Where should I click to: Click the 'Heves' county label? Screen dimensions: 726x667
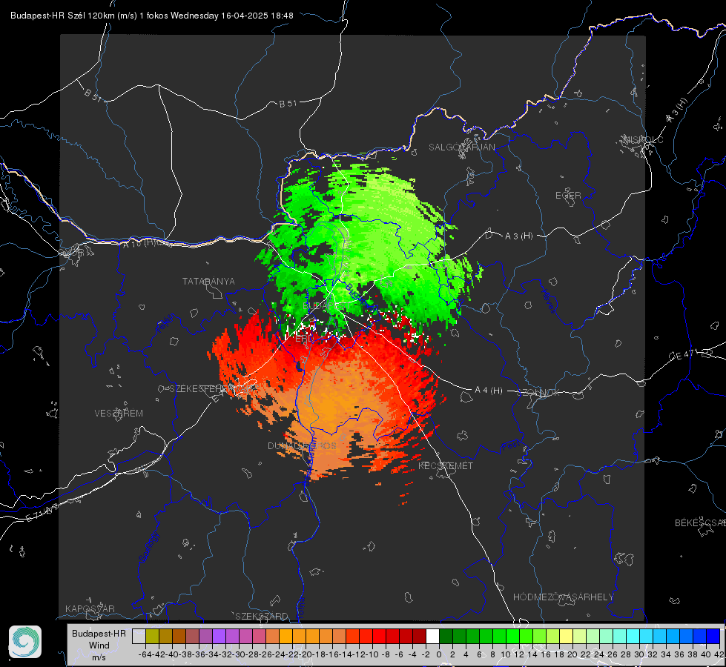click(548, 302)
